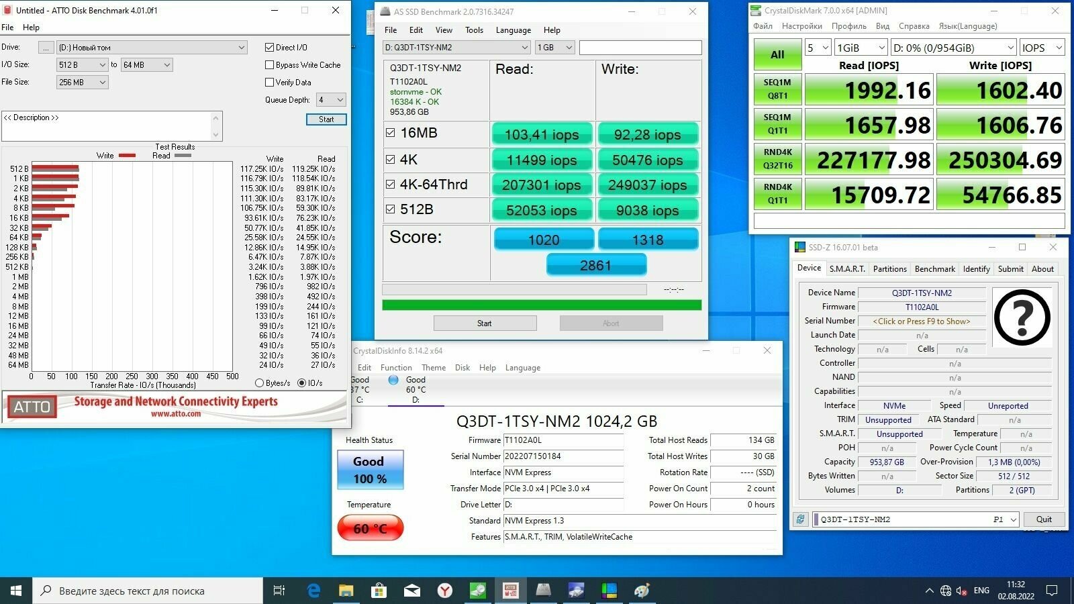Select the Bytes/s radio button in ATTO
Screen dimensions: 1074x604
259,383
